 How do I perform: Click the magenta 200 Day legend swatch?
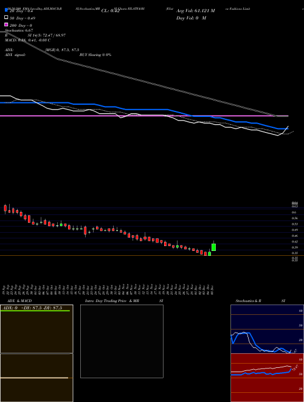tap(6, 24)
